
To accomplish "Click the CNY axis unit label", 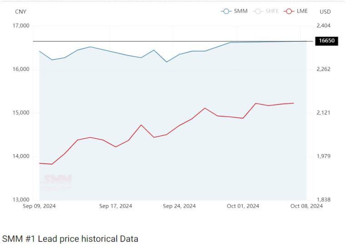I will [x=21, y=11].
